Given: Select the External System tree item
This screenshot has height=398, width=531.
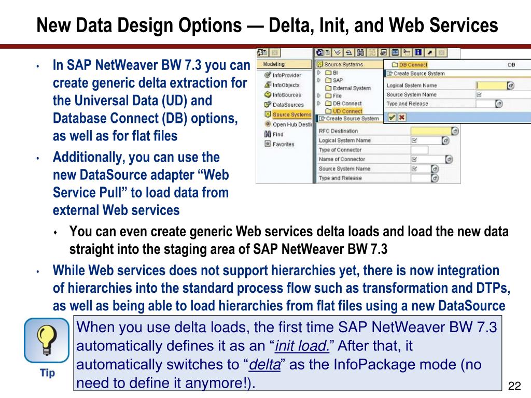Looking at the screenshot, I should (x=352, y=88).
